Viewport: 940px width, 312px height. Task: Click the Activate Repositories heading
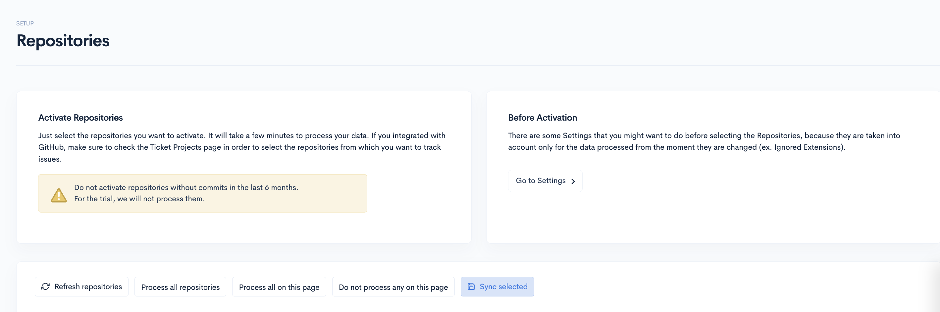[80, 118]
